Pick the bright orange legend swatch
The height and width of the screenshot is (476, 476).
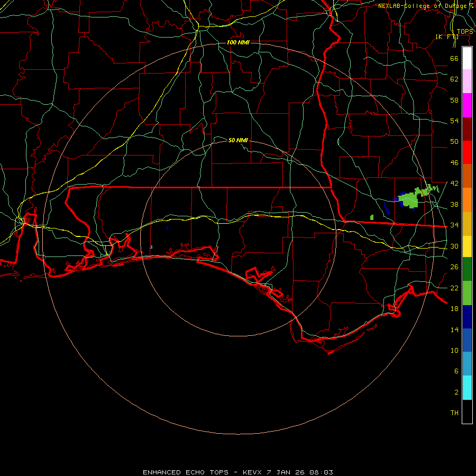click(467, 200)
